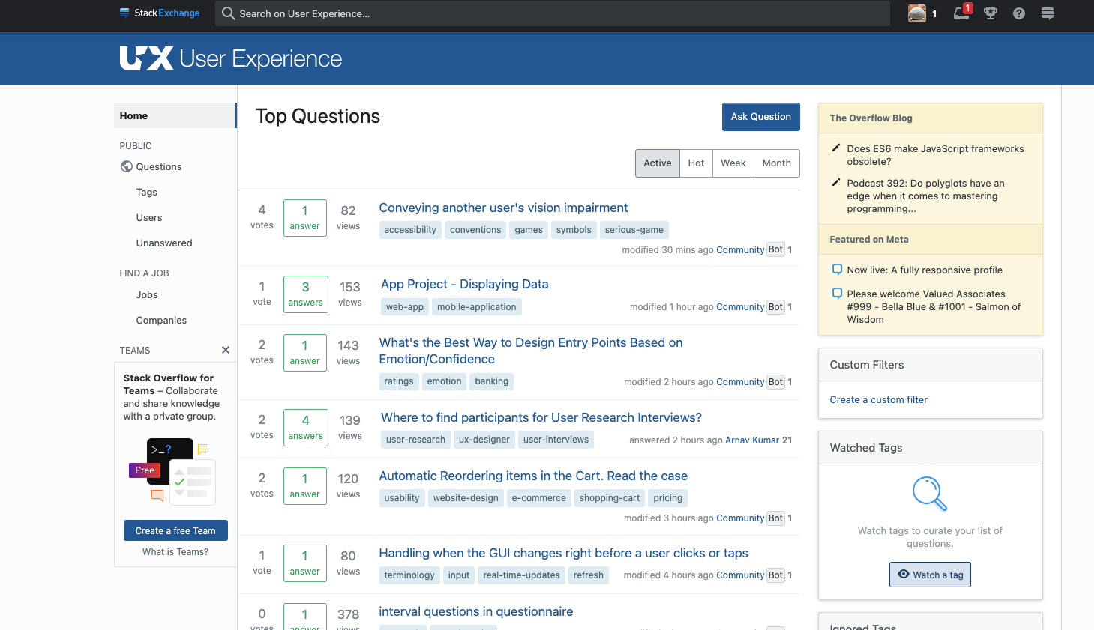Select the Hot questions tab
Image resolution: width=1094 pixels, height=630 pixels.
(696, 163)
